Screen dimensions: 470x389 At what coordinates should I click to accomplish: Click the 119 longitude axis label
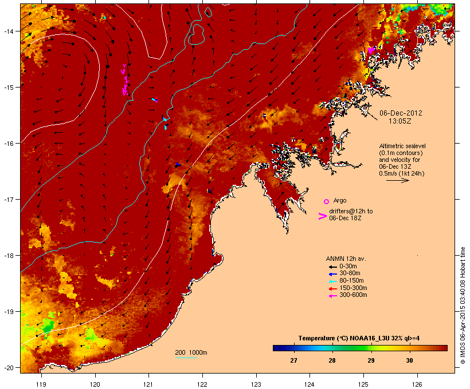tap(41, 384)
